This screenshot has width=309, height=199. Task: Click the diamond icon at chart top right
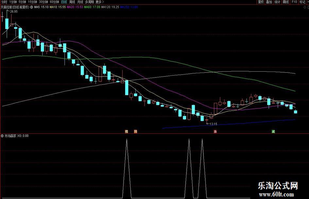coord(305,7)
